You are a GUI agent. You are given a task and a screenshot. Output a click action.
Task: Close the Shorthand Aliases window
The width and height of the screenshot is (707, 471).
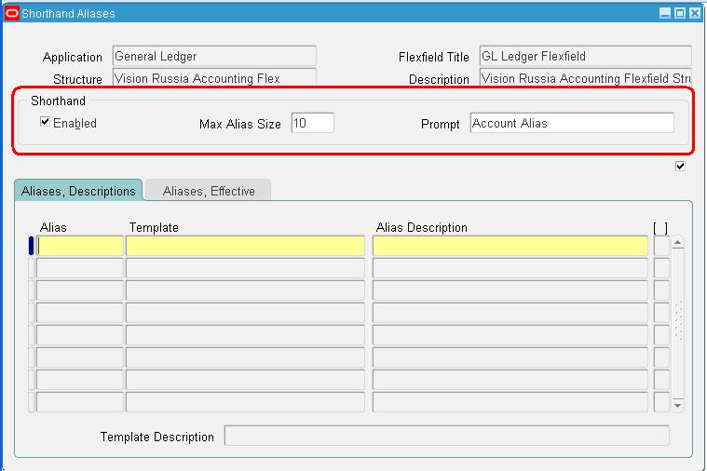(695, 13)
